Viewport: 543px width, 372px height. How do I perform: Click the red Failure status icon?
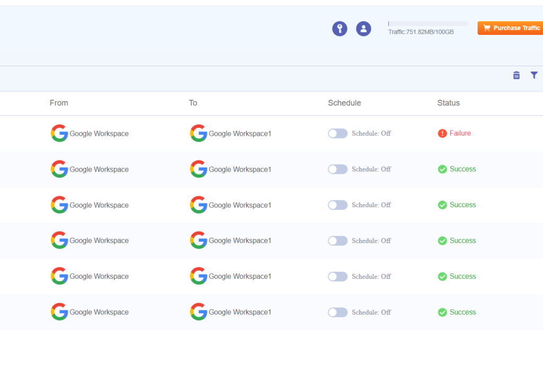(x=442, y=133)
